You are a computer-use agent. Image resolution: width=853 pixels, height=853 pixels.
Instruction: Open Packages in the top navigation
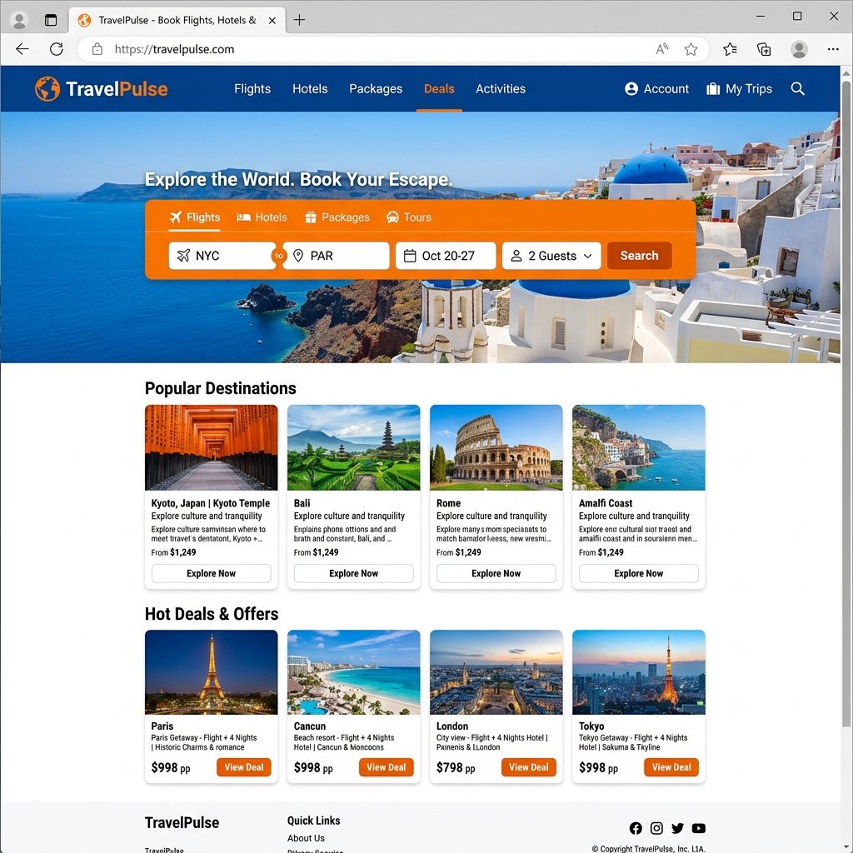[x=376, y=88]
